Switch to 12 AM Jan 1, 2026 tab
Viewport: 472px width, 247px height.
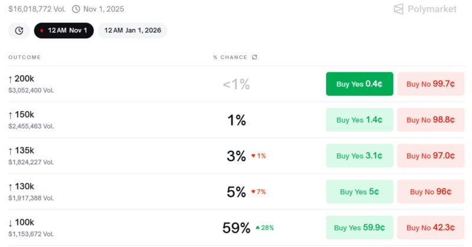[x=132, y=31]
